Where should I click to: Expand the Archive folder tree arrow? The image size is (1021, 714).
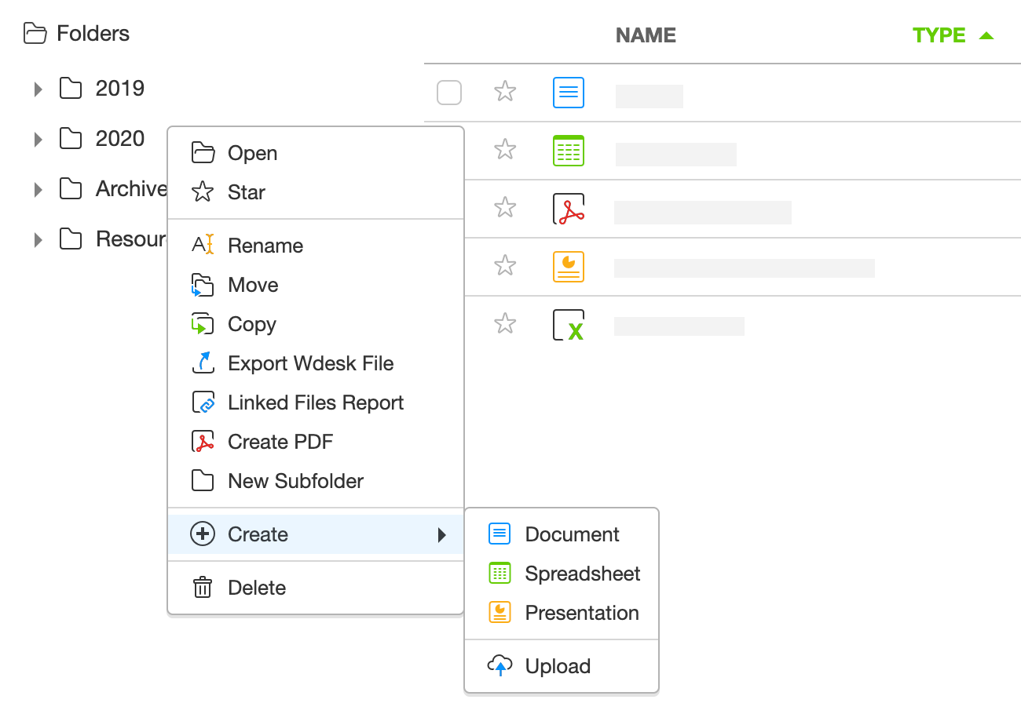(38, 190)
